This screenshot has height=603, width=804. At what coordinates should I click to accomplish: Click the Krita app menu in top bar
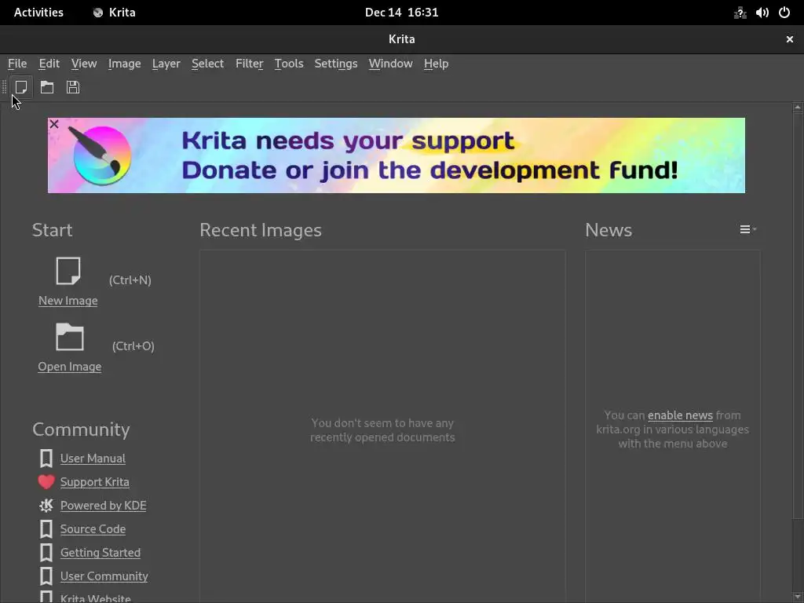tap(115, 13)
